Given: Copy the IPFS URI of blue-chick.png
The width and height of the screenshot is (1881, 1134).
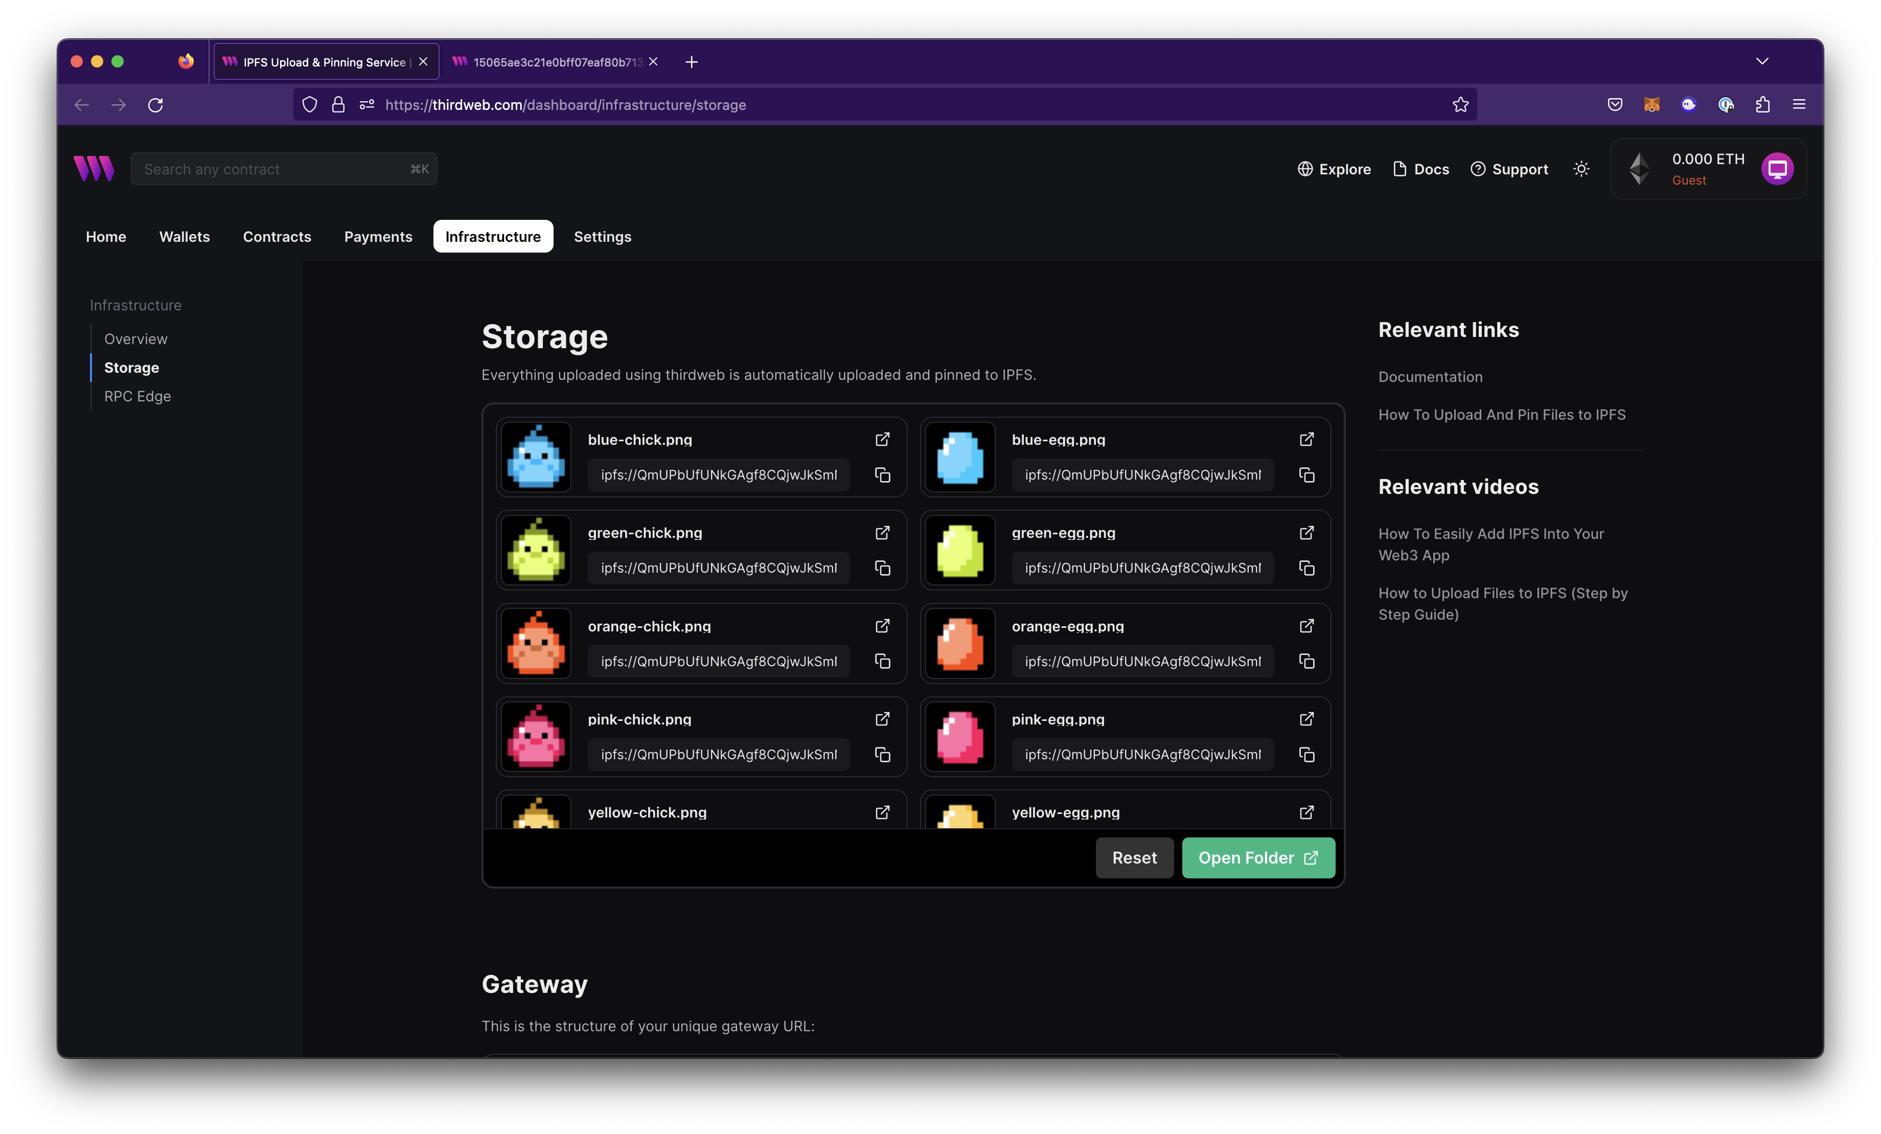Looking at the screenshot, I should click(882, 475).
